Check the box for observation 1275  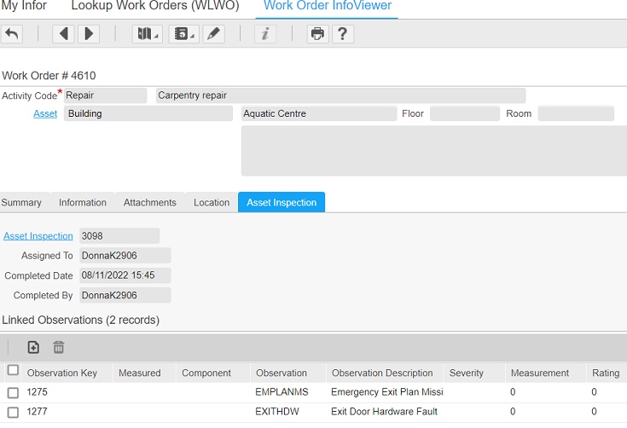click(x=13, y=392)
